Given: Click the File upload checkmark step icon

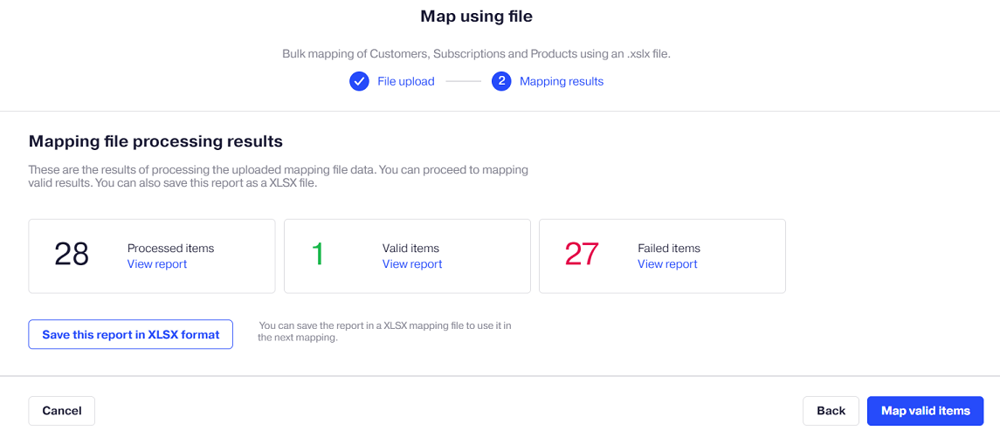Looking at the screenshot, I should coord(359,81).
